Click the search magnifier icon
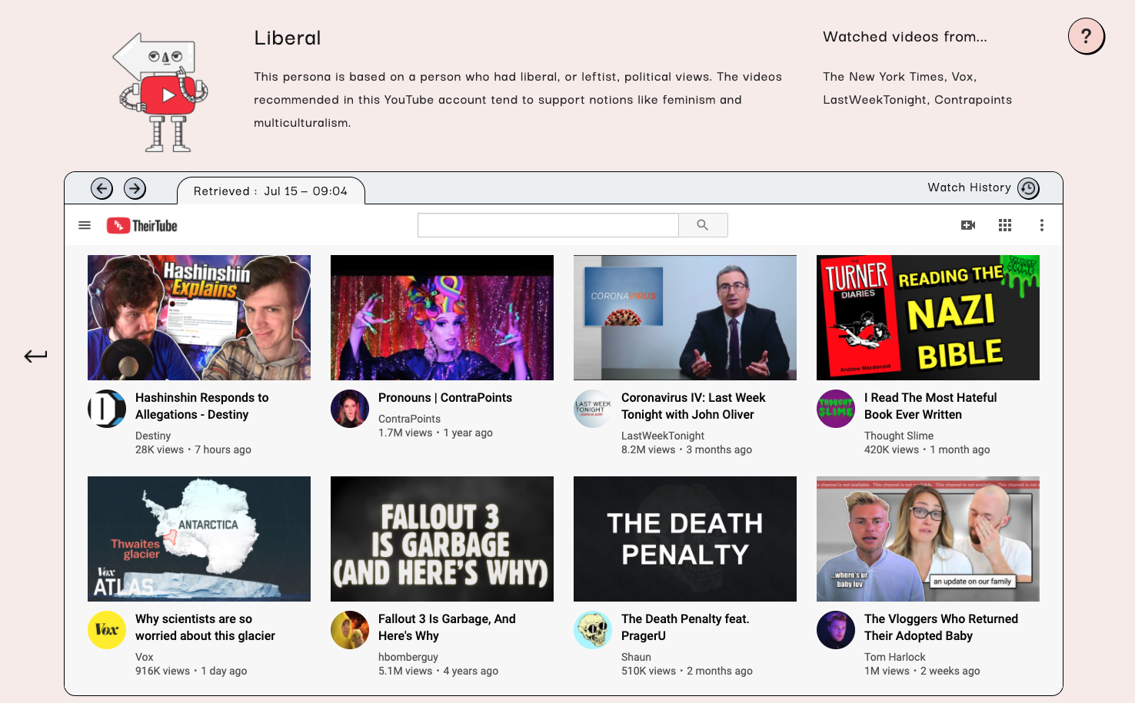 703,224
